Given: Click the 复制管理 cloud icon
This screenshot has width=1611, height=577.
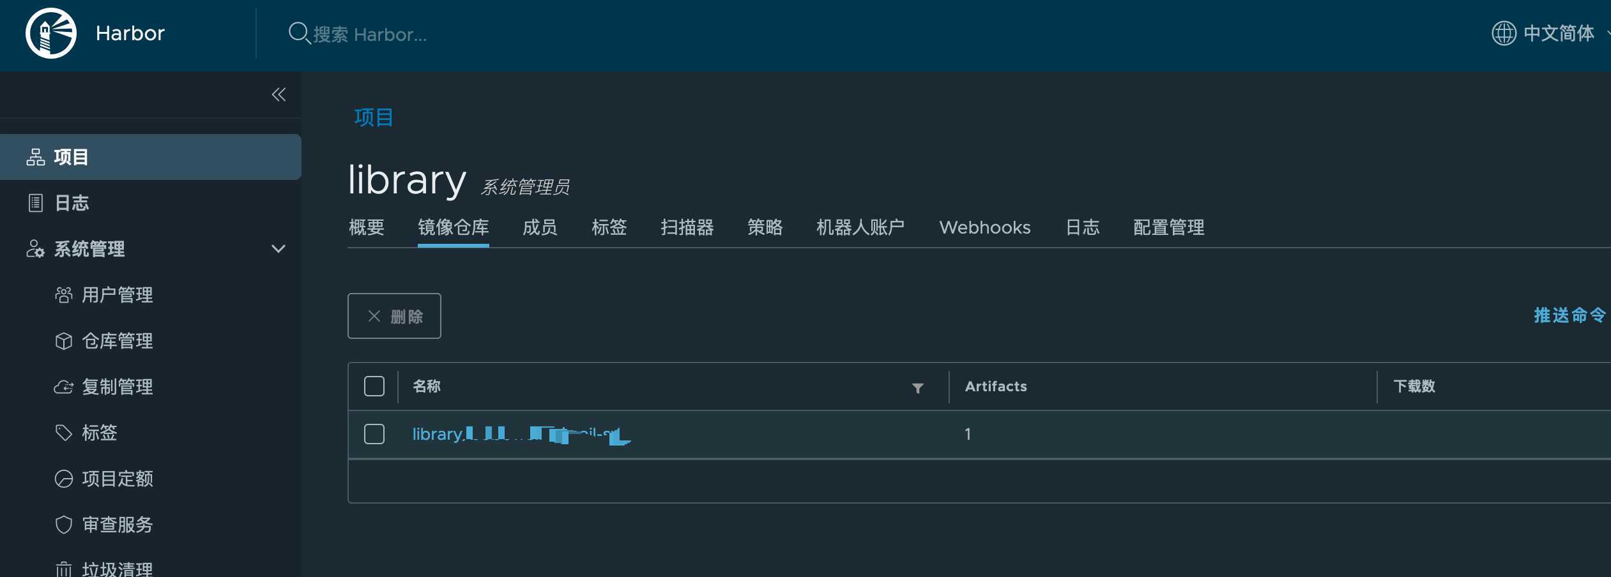Looking at the screenshot, I should point(64,387).
